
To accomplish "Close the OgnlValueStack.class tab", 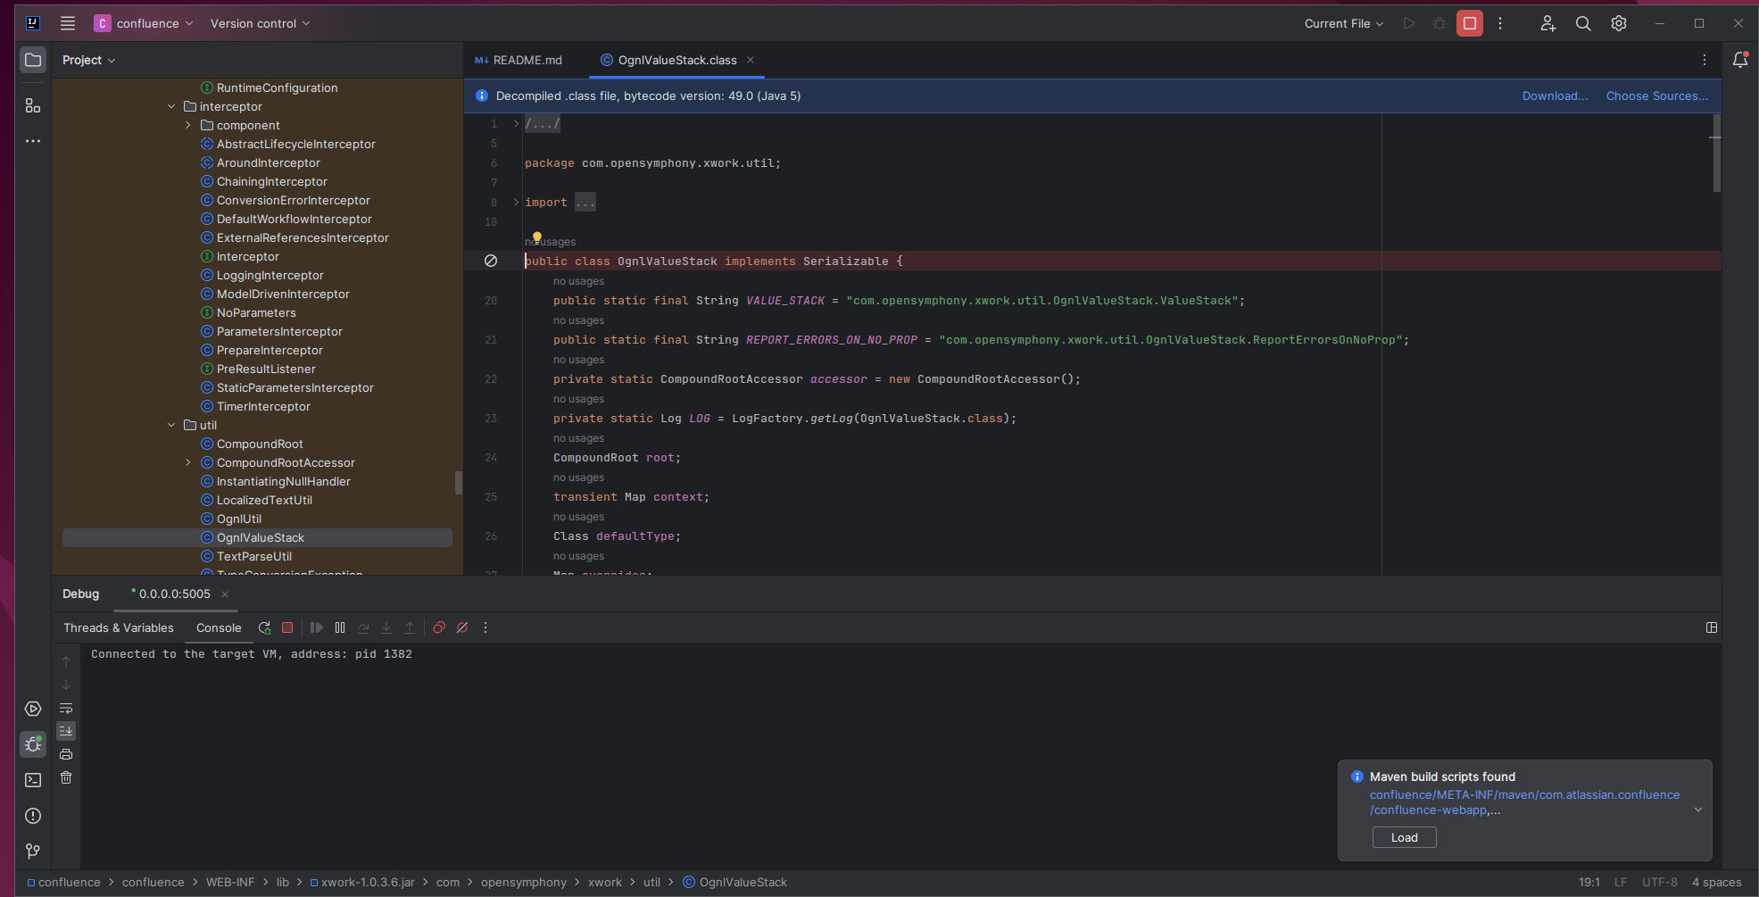I will (x=751, y=60).
